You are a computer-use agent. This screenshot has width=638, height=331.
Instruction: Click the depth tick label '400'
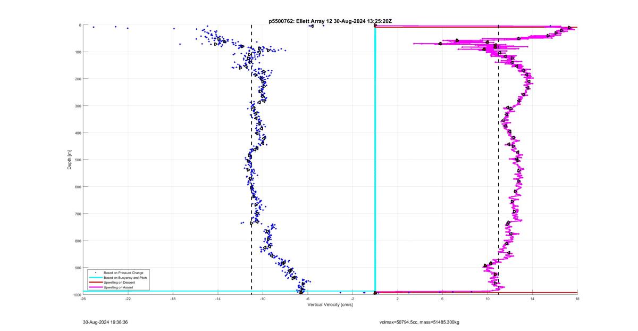click(x=78, y=133)
